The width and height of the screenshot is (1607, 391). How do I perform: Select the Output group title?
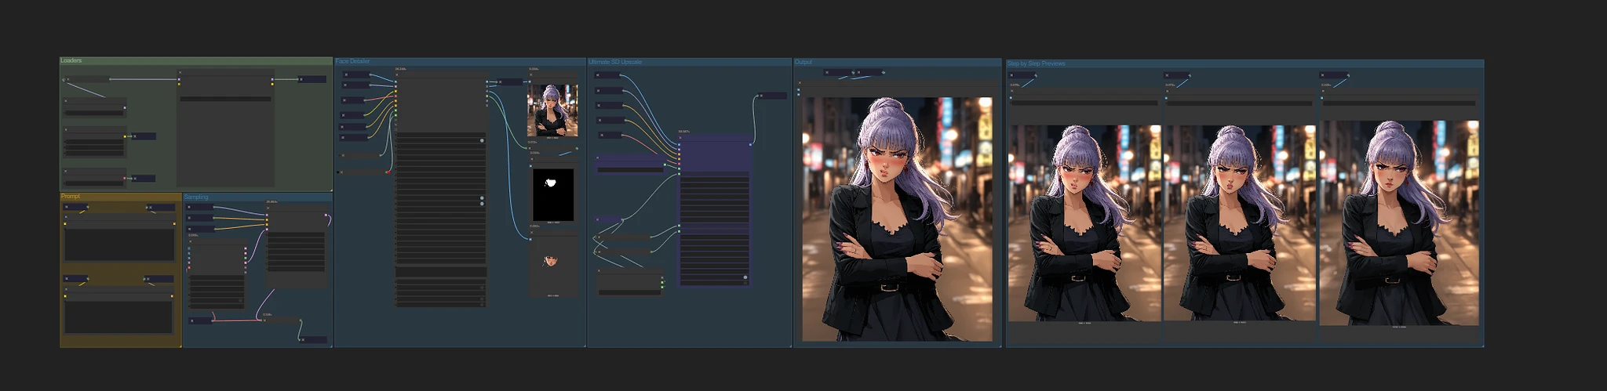(803, 62)
